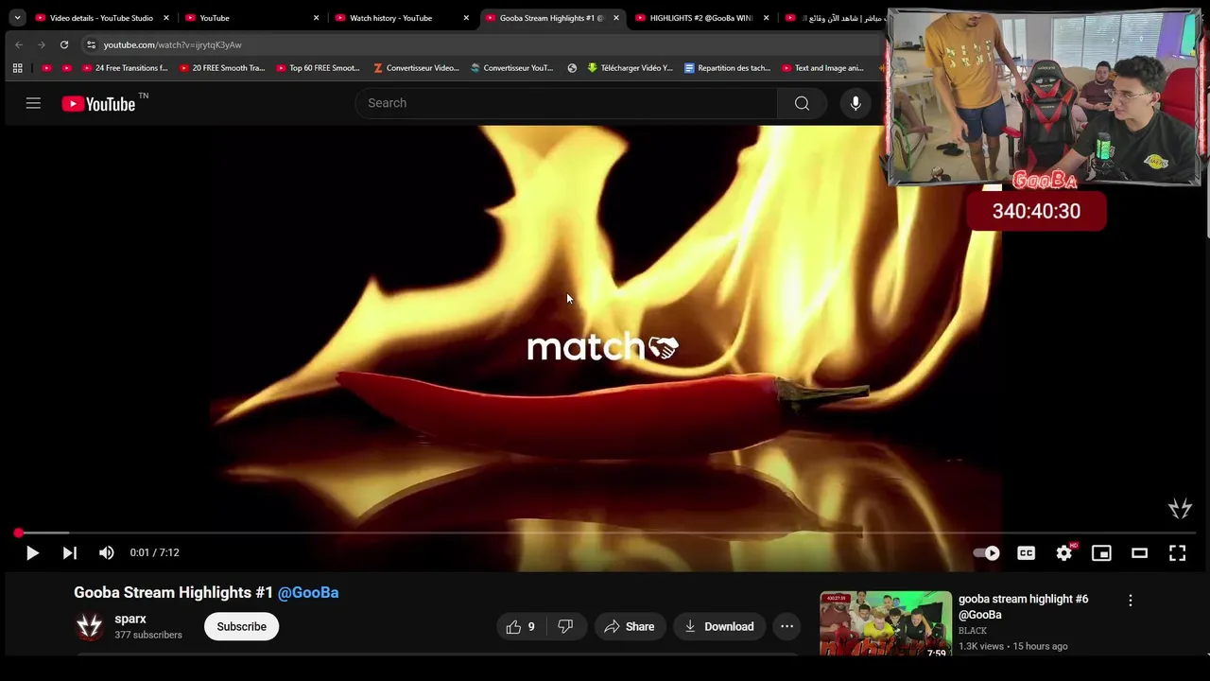
Task: Like the video
Action: (x=521, y=626)
